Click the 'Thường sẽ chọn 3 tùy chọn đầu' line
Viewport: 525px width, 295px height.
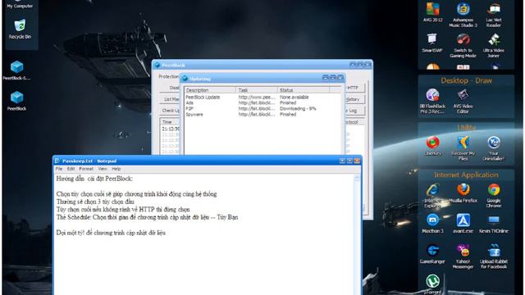pyautogui.click(x=95, y=202)
